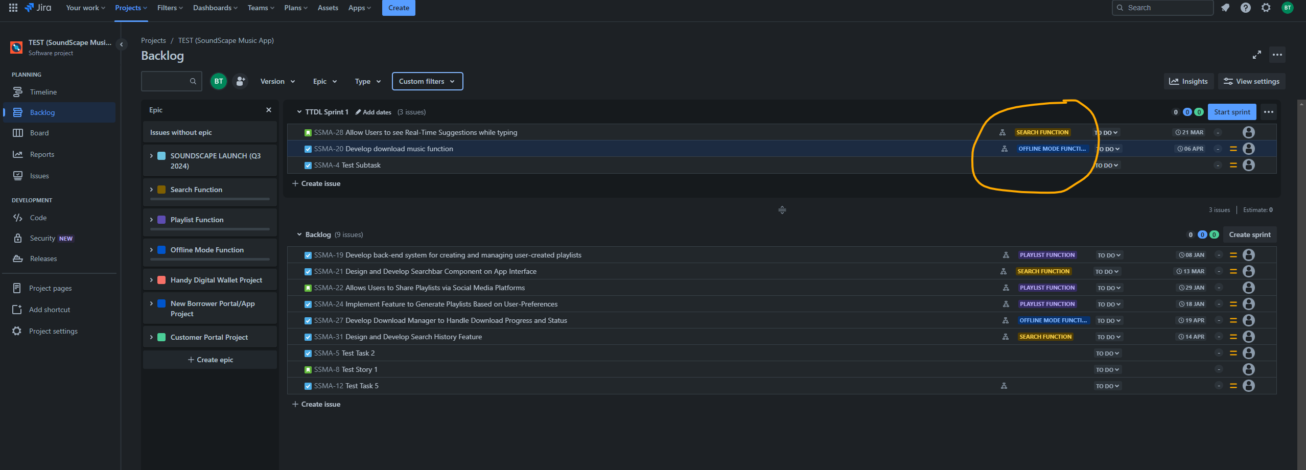Open the Custom filters dropdown

pyautogui.click(x=428, y=81)
